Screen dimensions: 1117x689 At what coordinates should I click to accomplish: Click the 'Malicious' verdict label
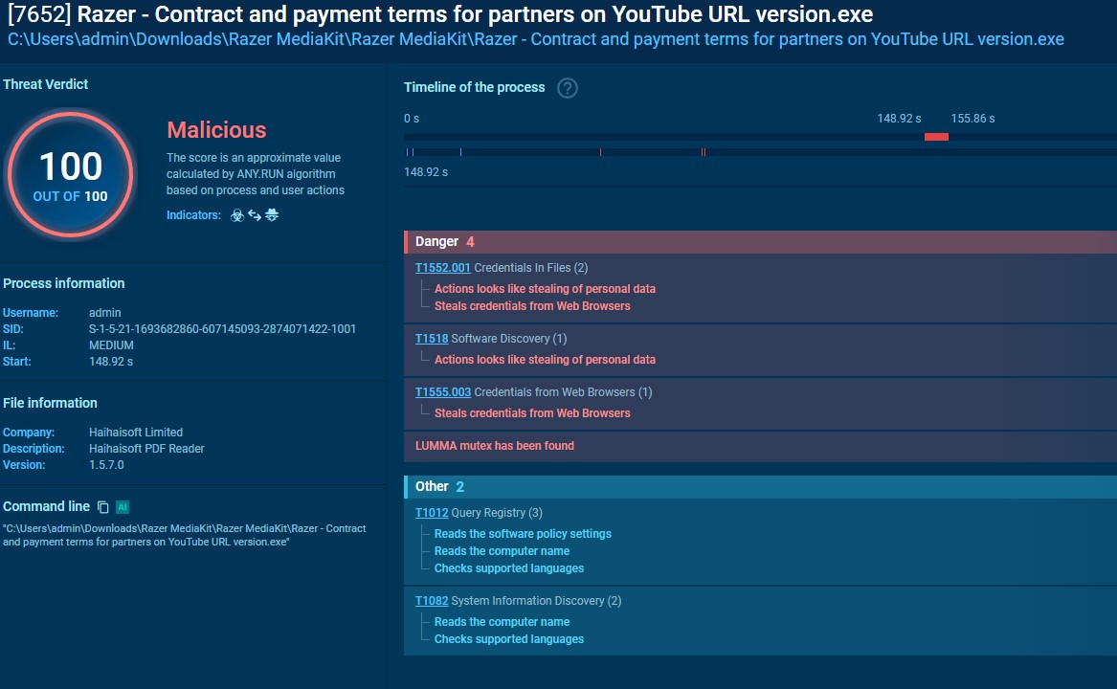(216, 130)
